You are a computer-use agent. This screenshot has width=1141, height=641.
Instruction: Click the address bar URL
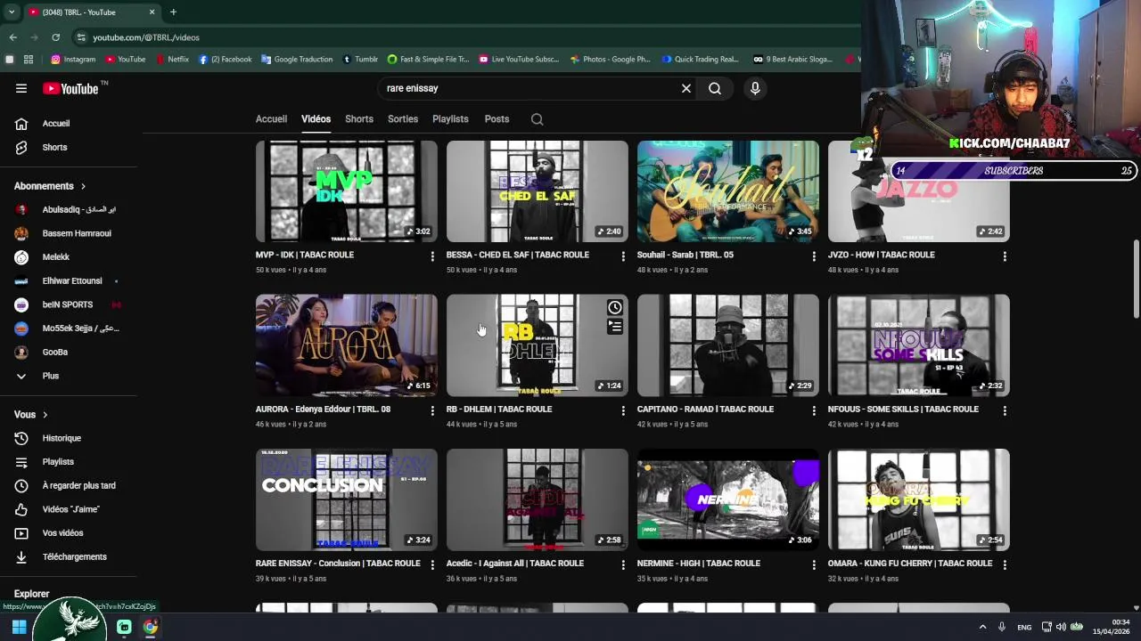coord(146,37)
